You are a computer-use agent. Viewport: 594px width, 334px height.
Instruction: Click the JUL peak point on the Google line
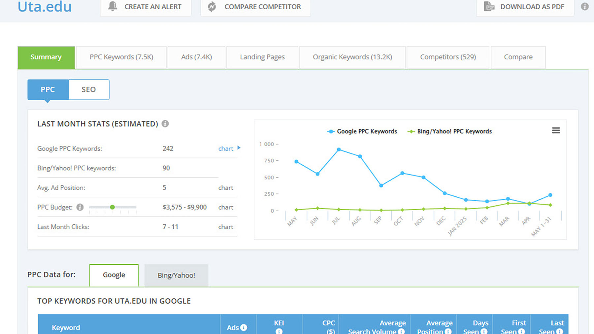[339, 150]
